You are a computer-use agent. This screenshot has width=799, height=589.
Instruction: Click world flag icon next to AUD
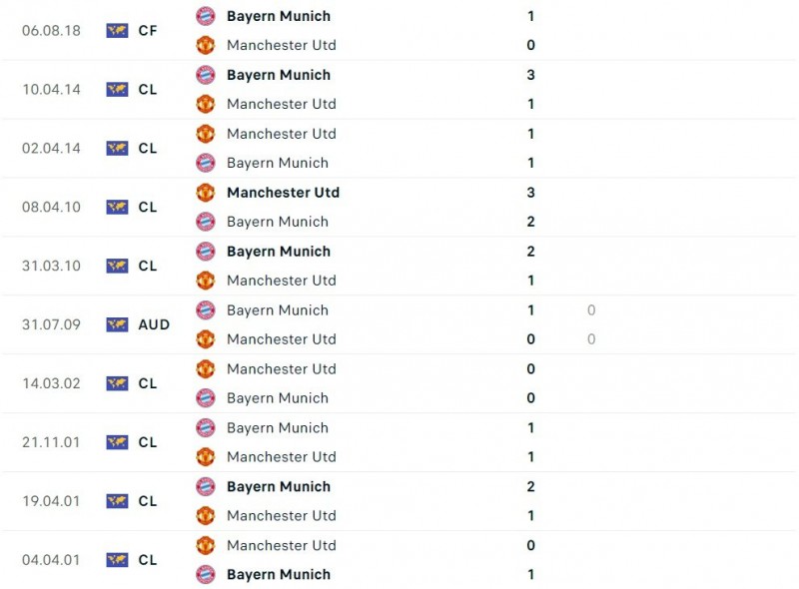(117, 324)
